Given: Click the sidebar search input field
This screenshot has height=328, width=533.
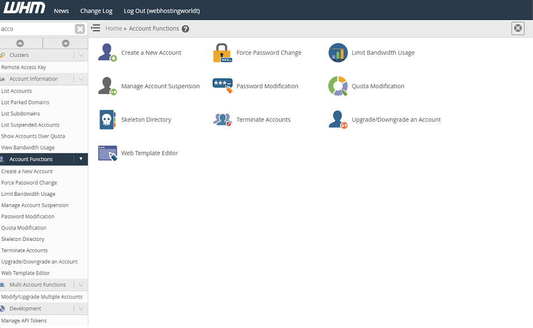Looking at the screenshot, I should [x=36, y=29].
